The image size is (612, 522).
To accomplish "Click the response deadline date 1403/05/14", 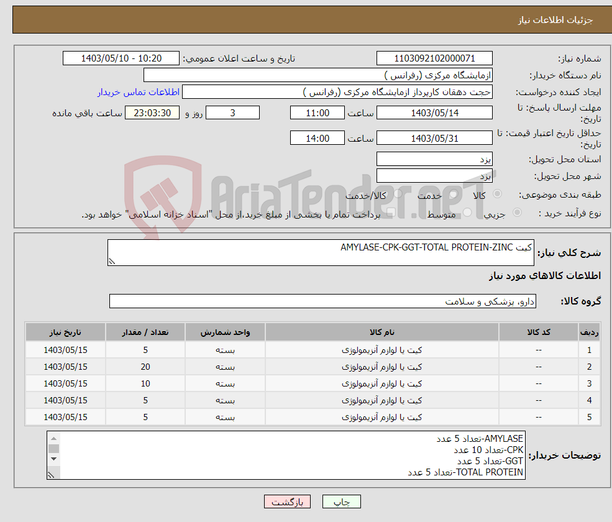I will (434, 113).
